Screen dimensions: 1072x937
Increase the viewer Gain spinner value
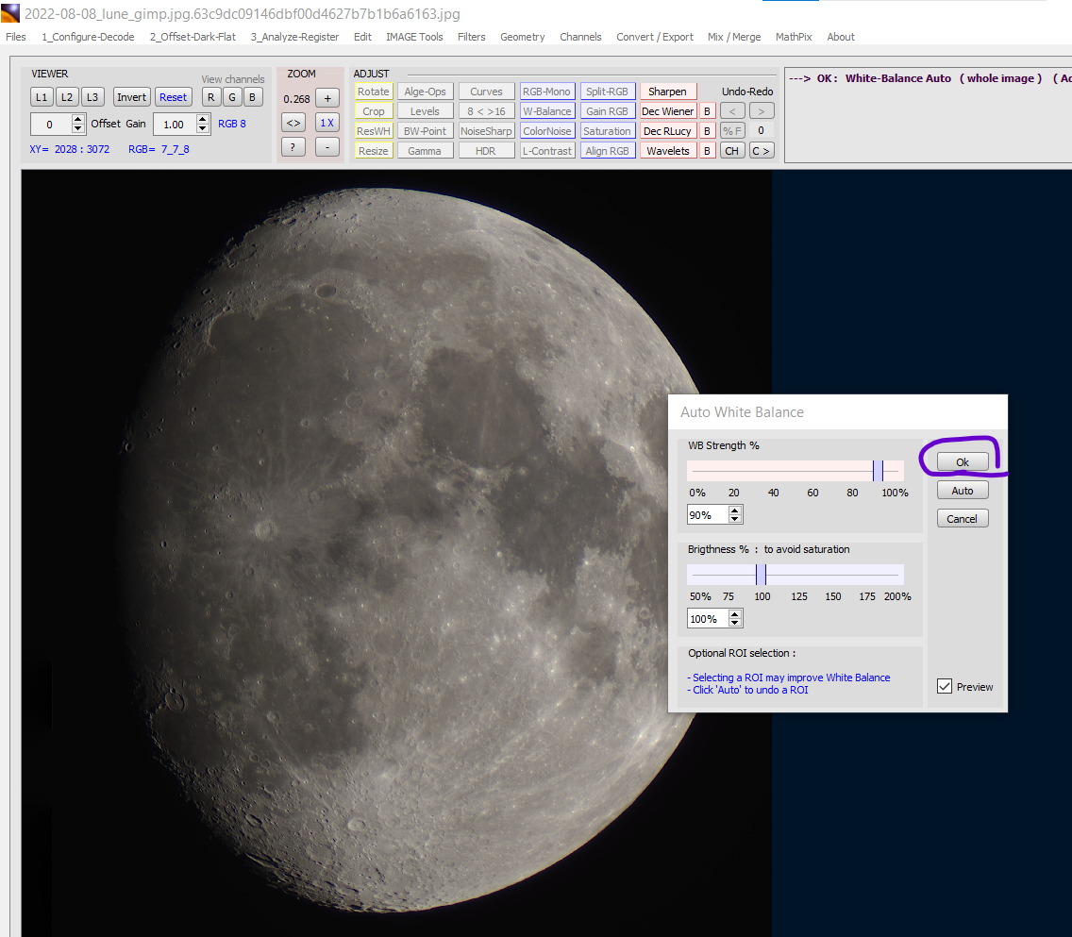pos(203,119)
